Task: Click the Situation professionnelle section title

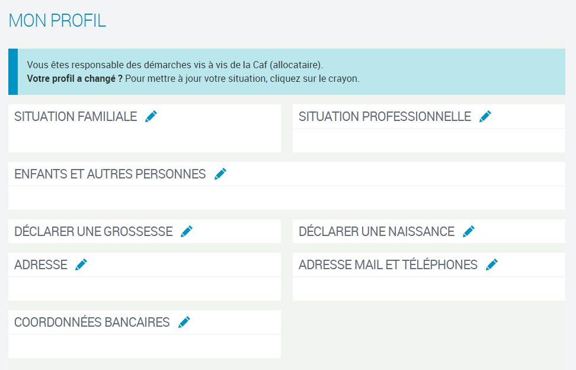Action: [385, 117]
